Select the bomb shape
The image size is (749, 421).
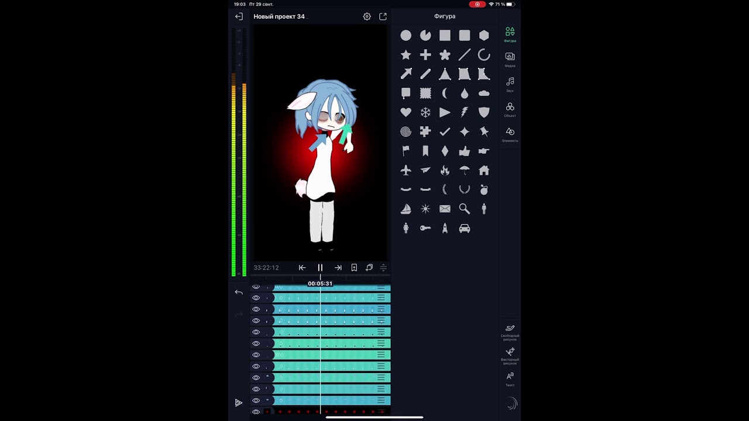(x=484, y=189)
